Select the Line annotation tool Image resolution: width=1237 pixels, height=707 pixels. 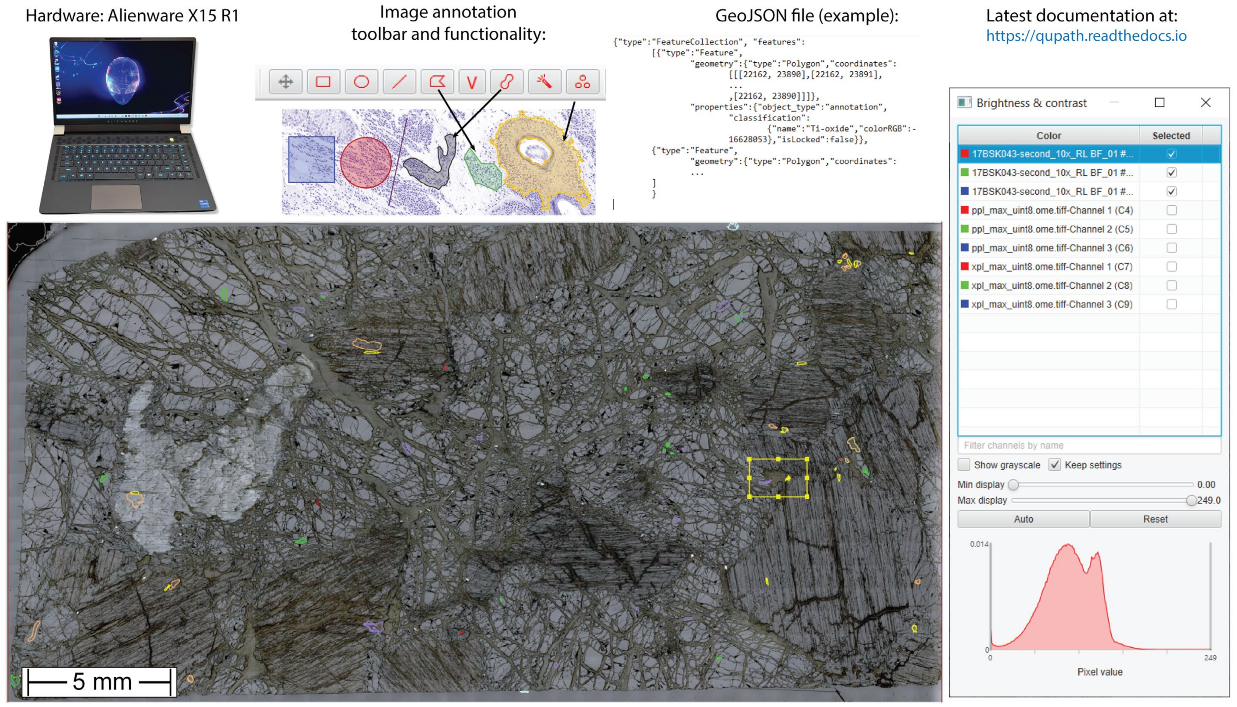[399, 82]
